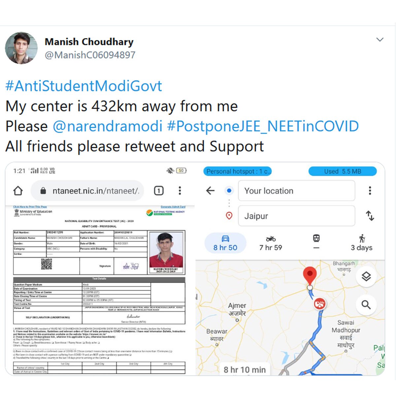This screenshot has height=396, width=396.
Task: Open the browser tab switcher icon
Action: [x=159, y=191]
